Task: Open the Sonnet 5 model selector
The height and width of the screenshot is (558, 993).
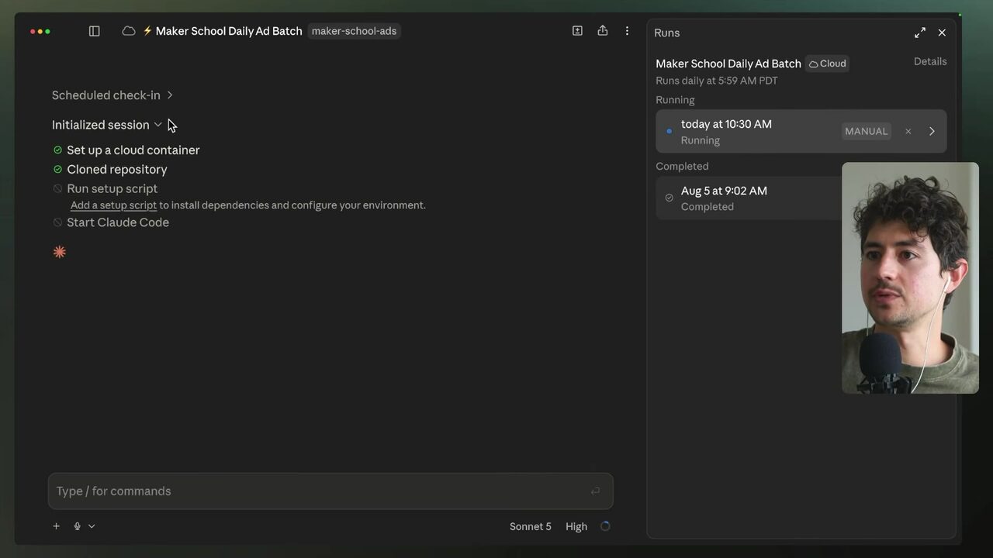Action: point(531,526)
